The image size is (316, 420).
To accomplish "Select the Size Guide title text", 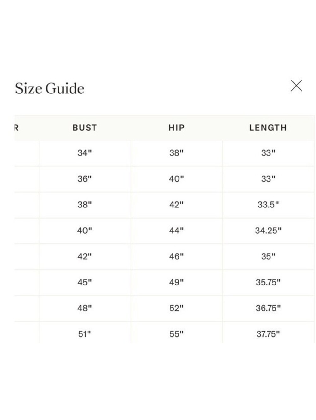I will [50, 88].
